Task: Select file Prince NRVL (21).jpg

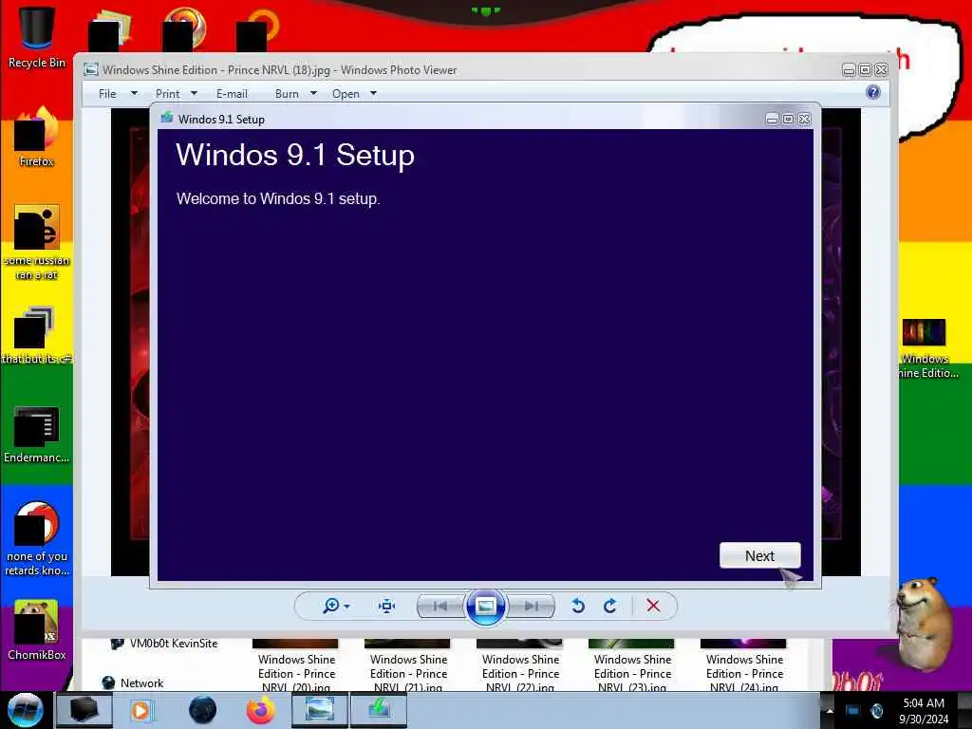Action: (x=408, y=665)
